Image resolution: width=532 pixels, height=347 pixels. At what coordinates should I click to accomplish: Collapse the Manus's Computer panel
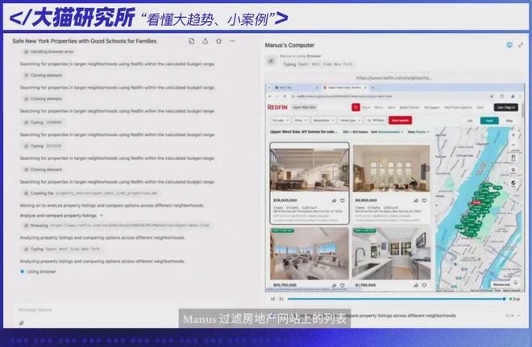point(521,45)
